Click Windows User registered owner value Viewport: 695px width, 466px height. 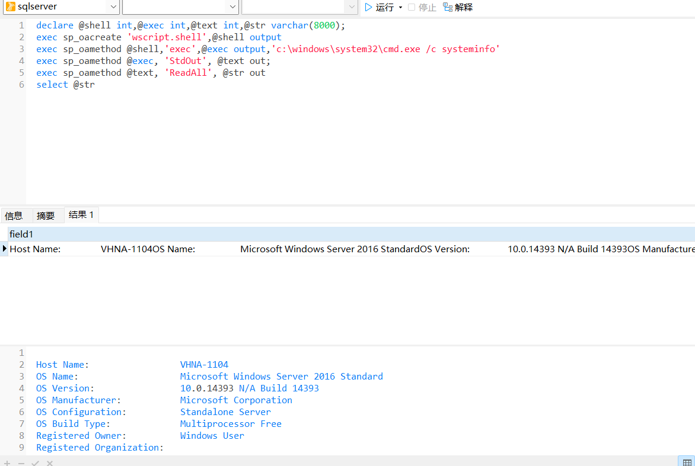tap(212, 436)
